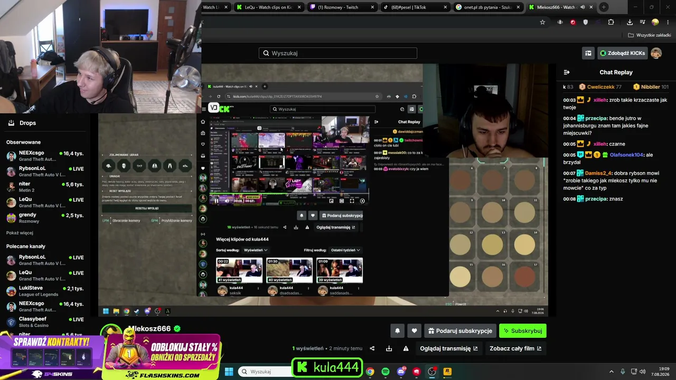Open Oglądaj transmisję link
The height and width of the screenshot is (380, 676).
(449, 348)
